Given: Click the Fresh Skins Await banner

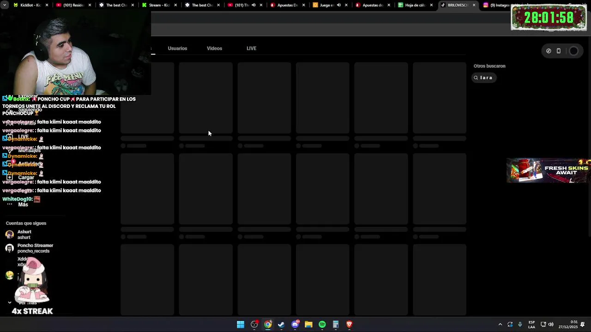Looking at the screenshot, I should point(549,171).
